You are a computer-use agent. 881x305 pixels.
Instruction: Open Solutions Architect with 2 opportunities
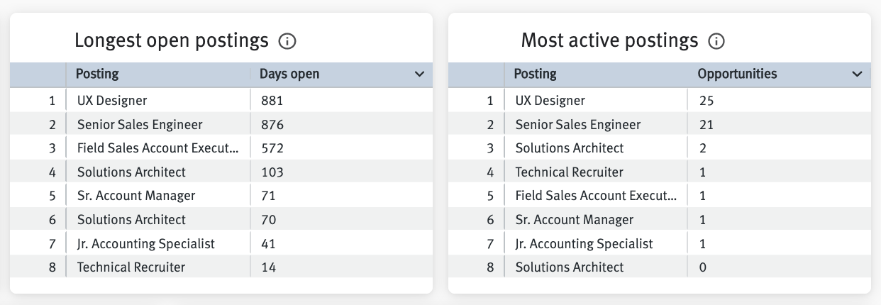click(570, 148)
